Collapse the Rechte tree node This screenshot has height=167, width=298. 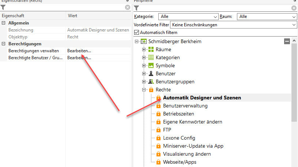144,90
